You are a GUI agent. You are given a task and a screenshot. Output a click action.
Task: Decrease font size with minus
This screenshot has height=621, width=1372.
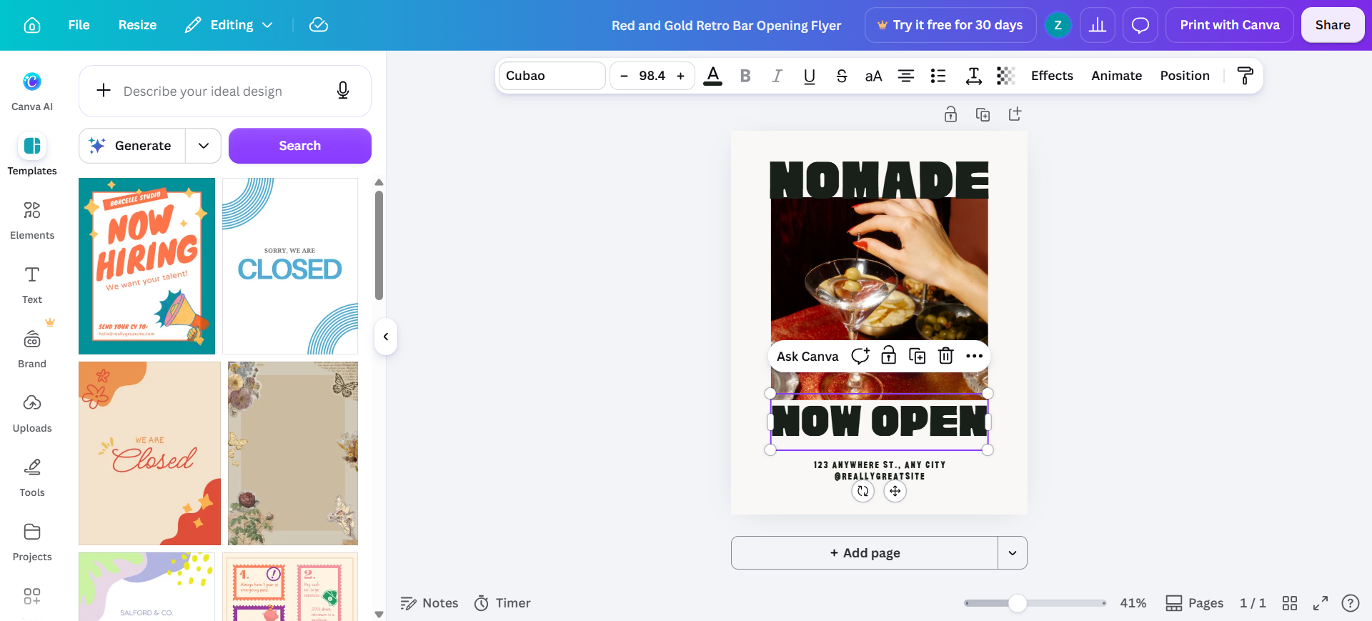pos(624,76)
